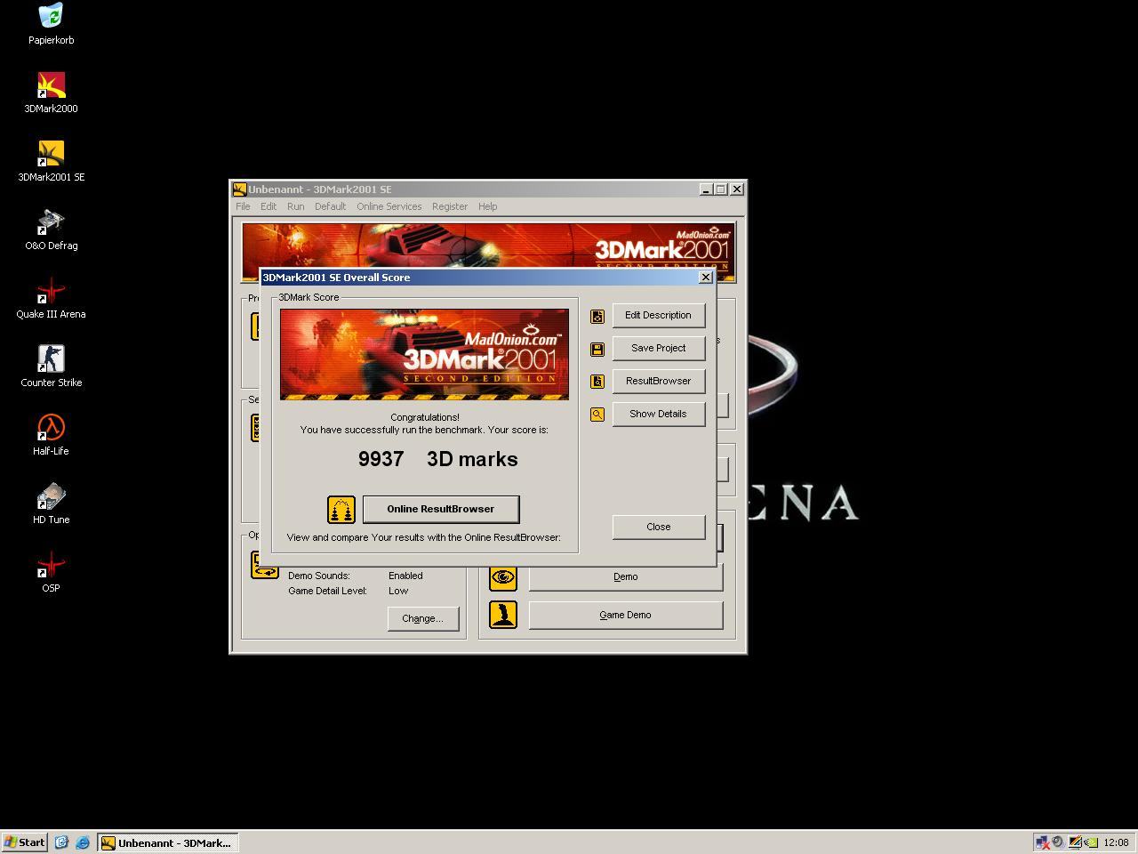This screenshot has height=854, width=1138.
Task: Select the Half-Life desktop shortcut
Action: 51,428
